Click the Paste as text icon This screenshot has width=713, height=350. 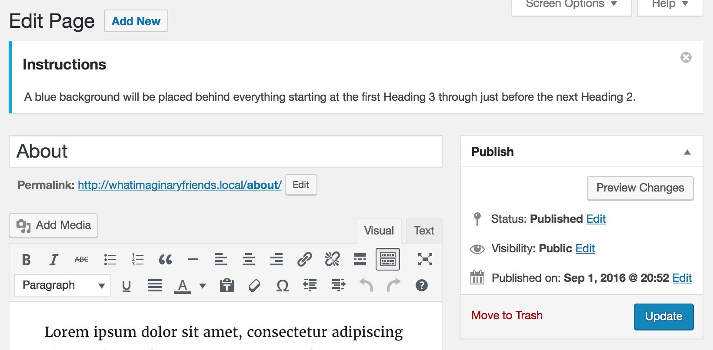[x=227, y=285]
